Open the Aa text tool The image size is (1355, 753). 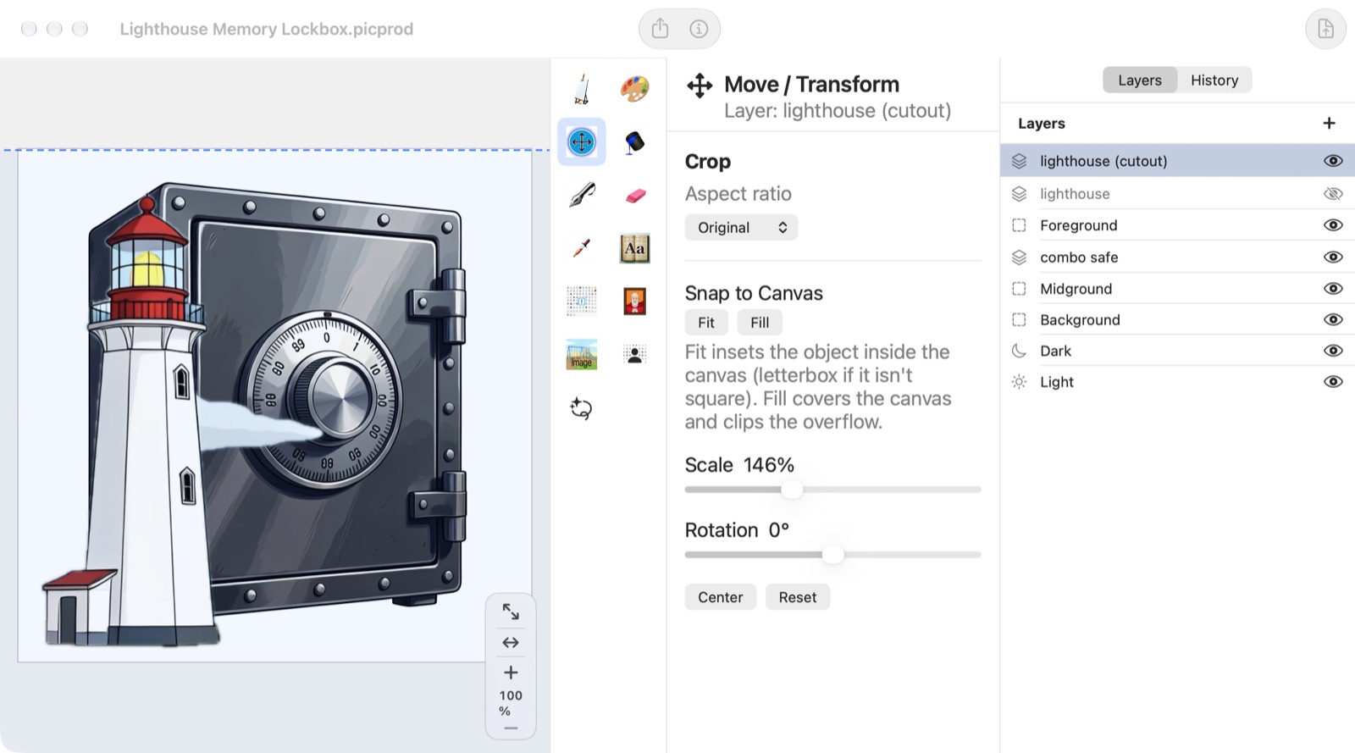coord(634,248)
